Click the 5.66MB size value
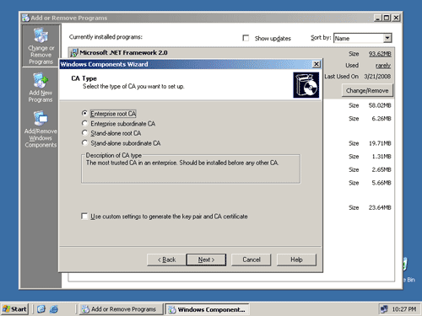 (381, 183)
